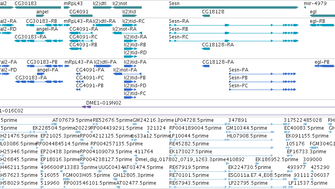Click the l(2)tid-PC protein label
This screenshot has height=189, width=335.
[x=135, y=94]
